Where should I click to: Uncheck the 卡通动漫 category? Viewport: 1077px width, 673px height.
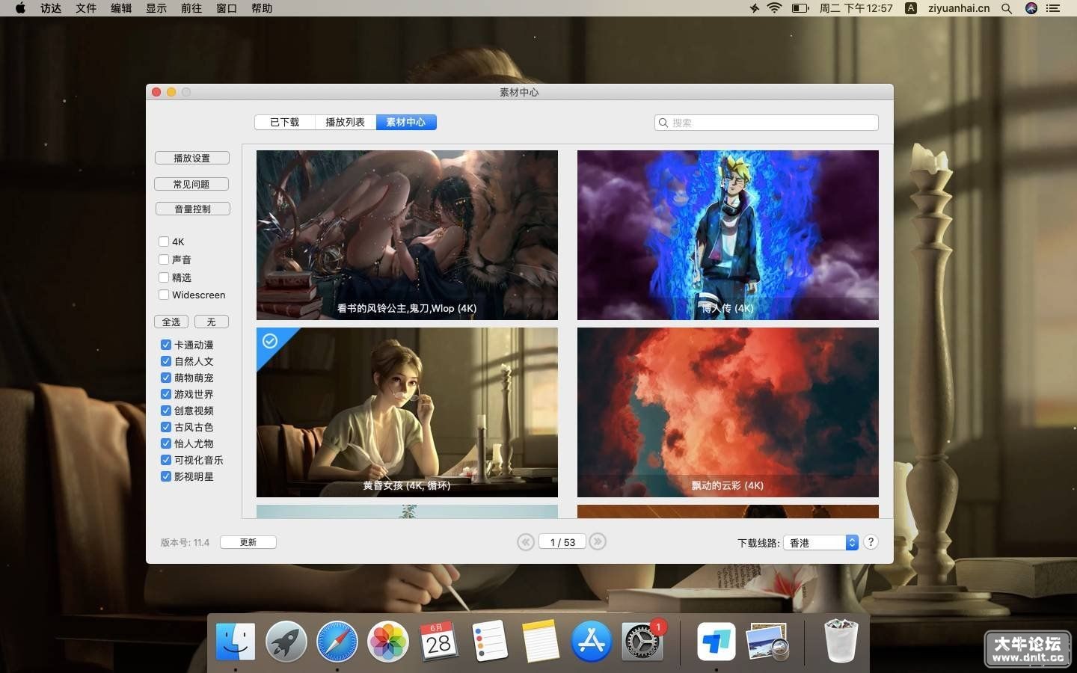[x=166, y=345]
